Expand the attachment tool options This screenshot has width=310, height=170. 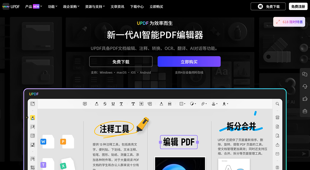click(x=206, y=104)
